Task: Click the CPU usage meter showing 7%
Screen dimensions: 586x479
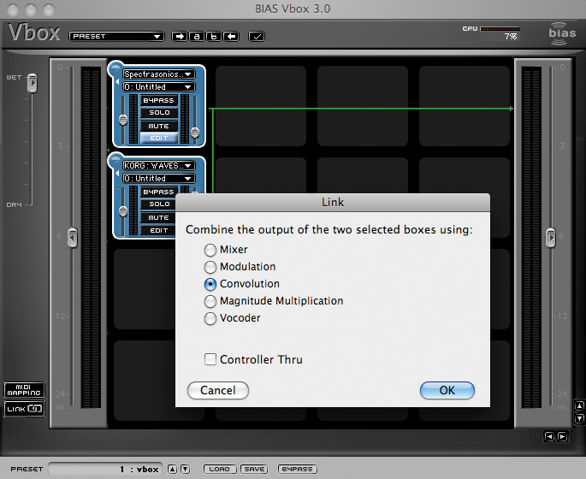Action: pos(500,33)
